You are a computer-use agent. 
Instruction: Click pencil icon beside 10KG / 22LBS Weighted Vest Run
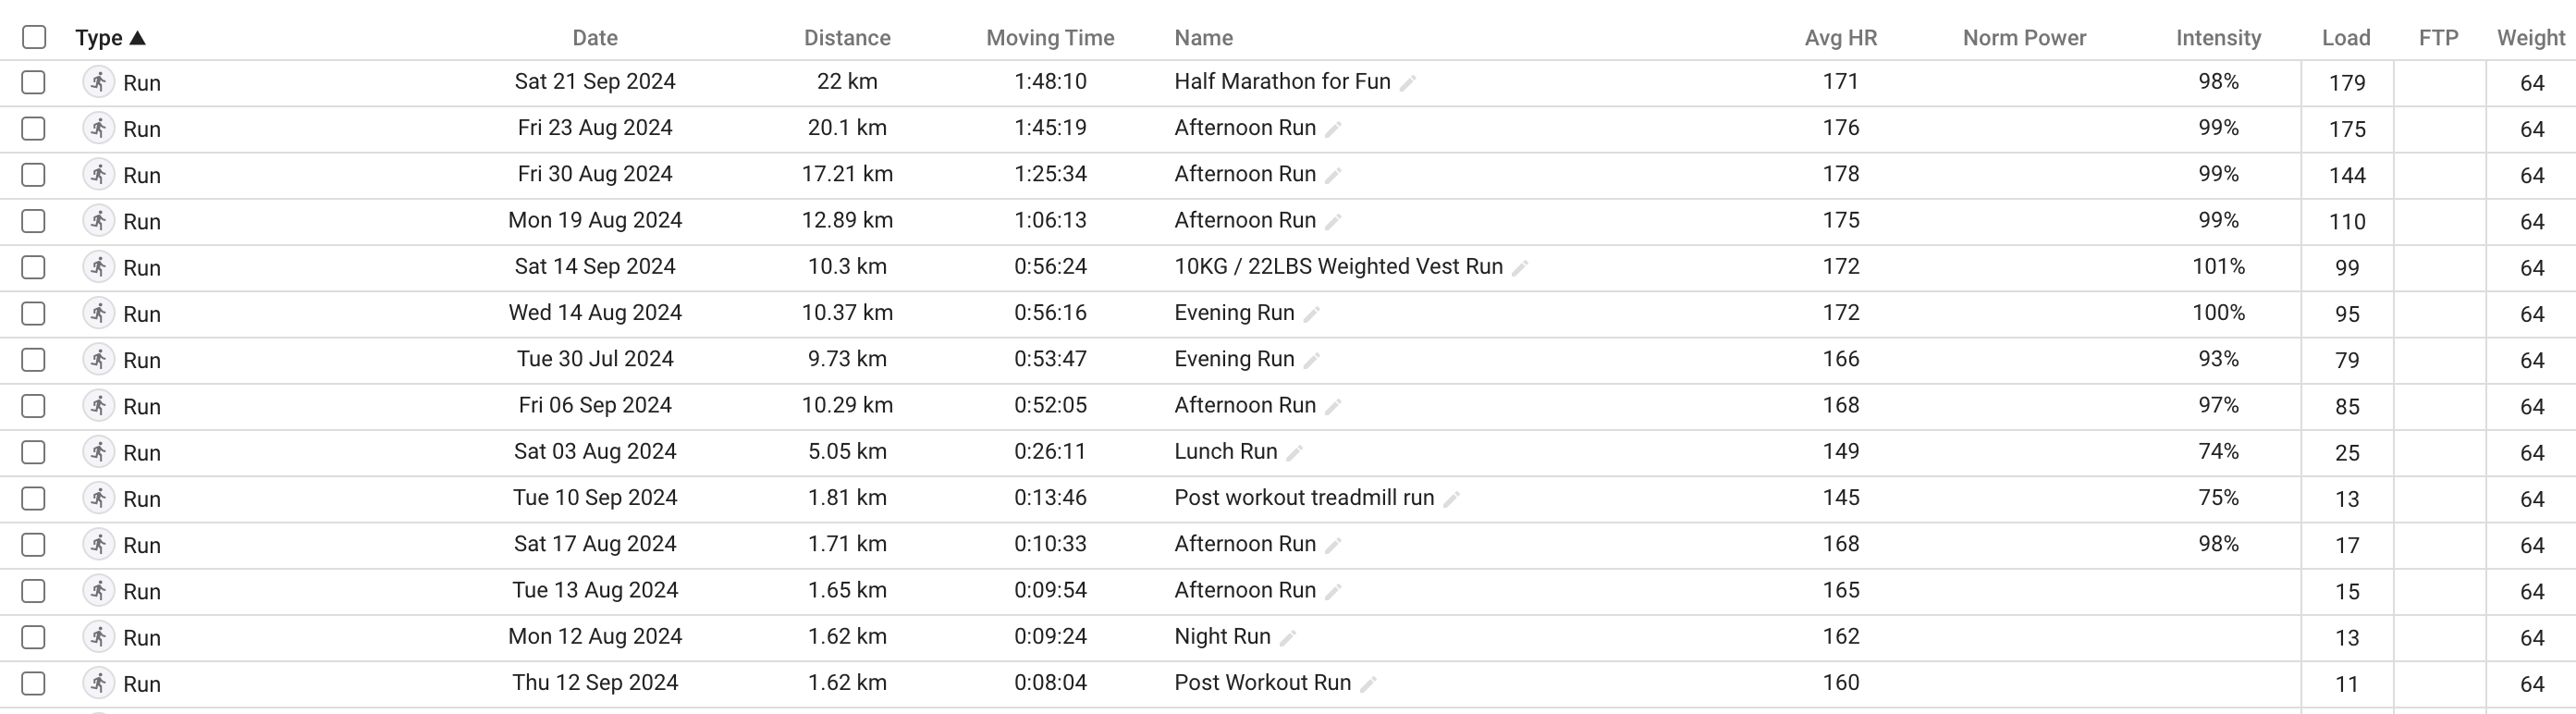coord(1520,268)
